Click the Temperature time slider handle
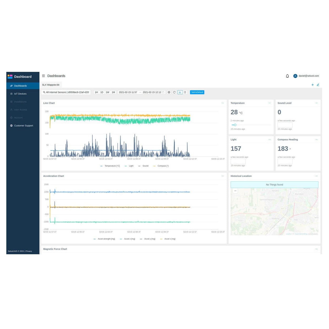 [235, 125]
